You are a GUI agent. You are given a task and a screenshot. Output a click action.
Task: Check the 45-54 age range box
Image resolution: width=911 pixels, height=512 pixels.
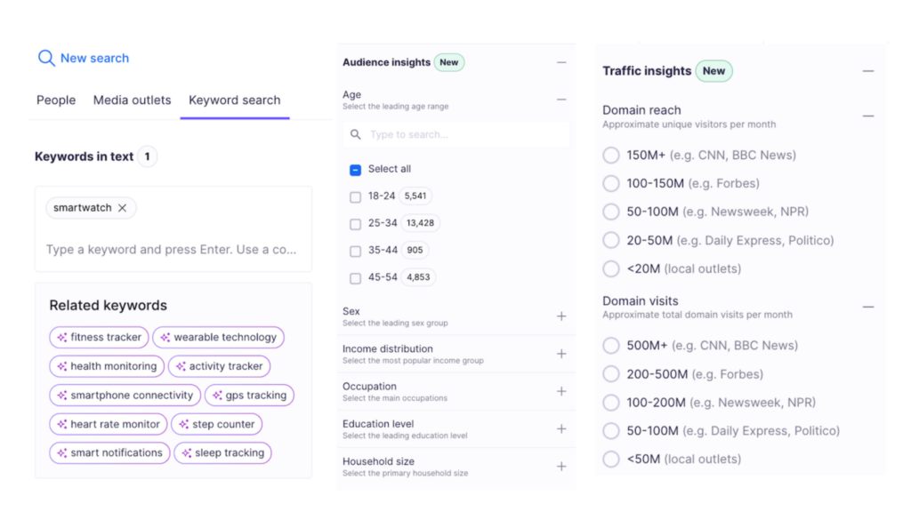click(356, 278)
